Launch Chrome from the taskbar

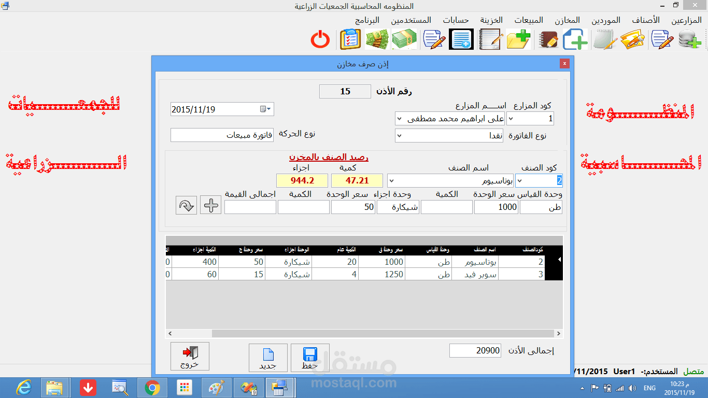coord(152,387)
